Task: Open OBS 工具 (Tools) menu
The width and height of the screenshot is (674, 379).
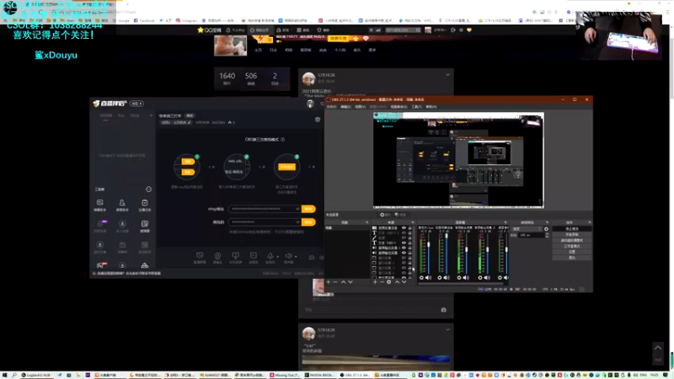Action: [x=416, y=107]
